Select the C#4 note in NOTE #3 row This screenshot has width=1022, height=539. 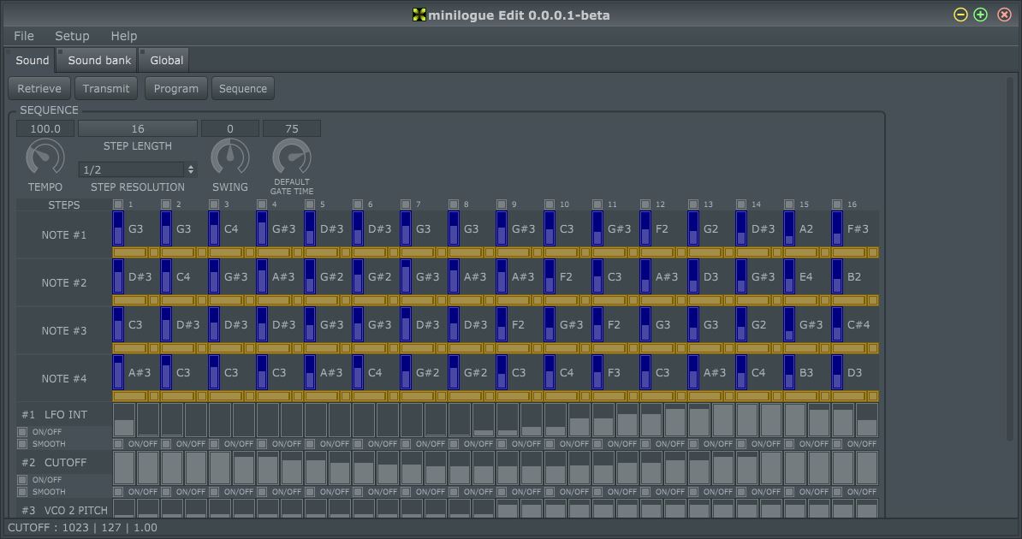[859, 324]
